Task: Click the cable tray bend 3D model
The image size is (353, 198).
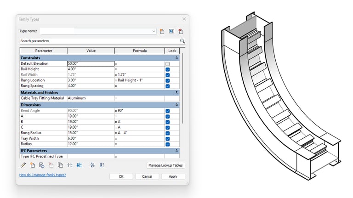Action: pos(280,96)
